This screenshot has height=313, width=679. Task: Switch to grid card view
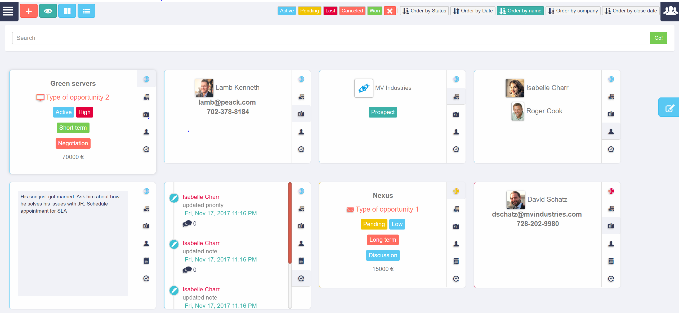click(67, 11)
